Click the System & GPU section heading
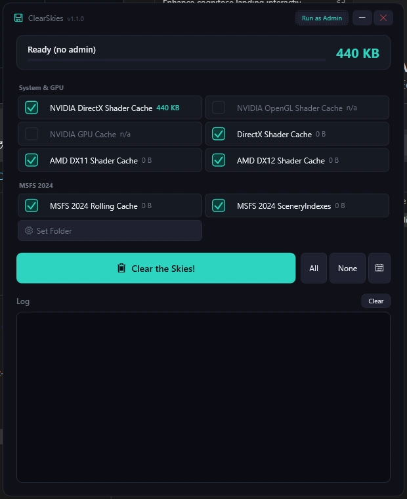Image resolution: width=407 pixels, height=499 pixels. (41, 87)
